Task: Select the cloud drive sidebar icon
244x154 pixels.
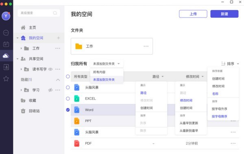Action: pos(6,56)
